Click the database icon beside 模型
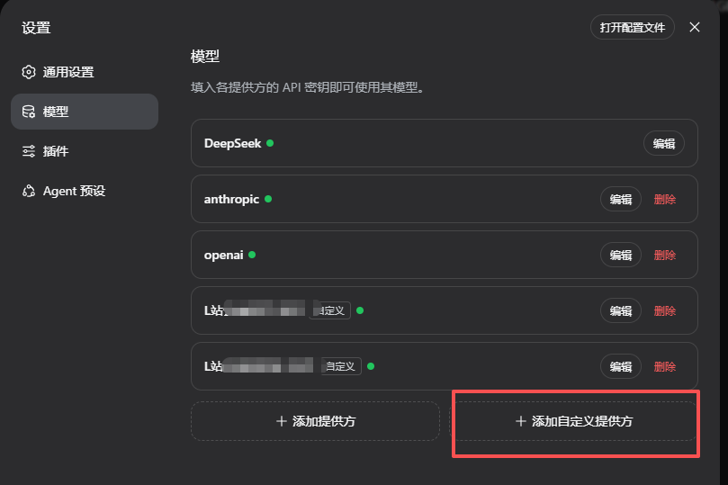Viewport: 728px width, 485px height. (x=29, y=112)
